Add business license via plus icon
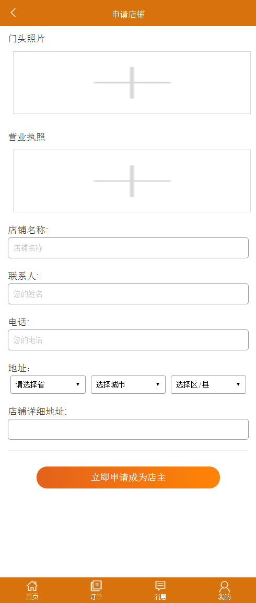 [x=132, y=181]
